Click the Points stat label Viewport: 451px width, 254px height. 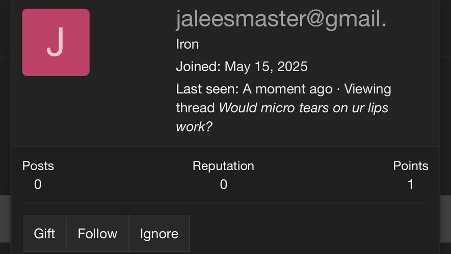410,166
